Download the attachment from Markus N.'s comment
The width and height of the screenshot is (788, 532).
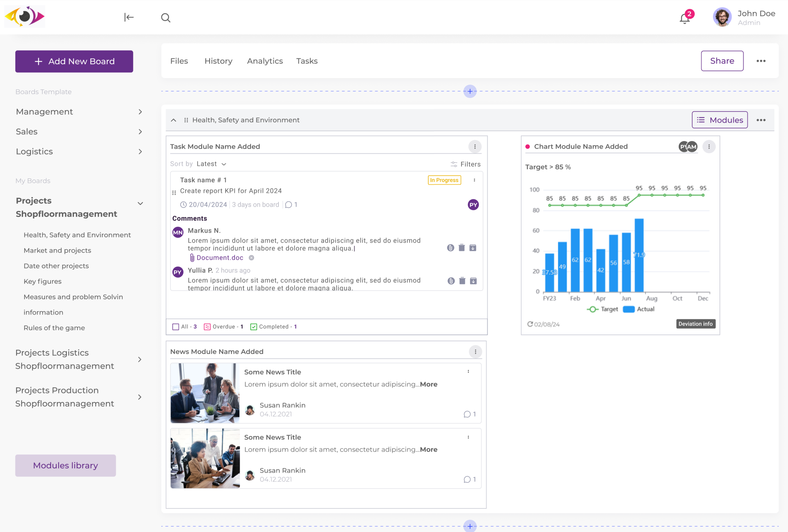point(473,247)
